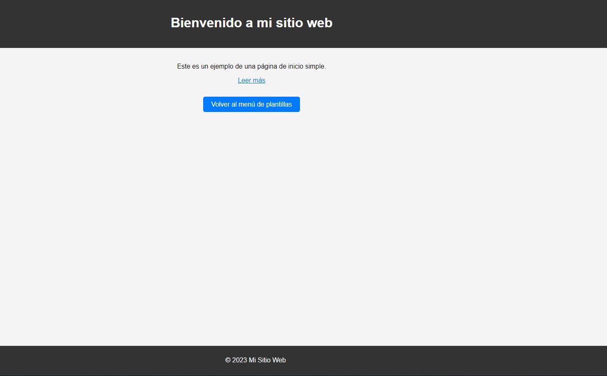The width and height of the screenshot is (607, 376).
Task: Click directly on the underlined link text
Action: tap(251, 80)
